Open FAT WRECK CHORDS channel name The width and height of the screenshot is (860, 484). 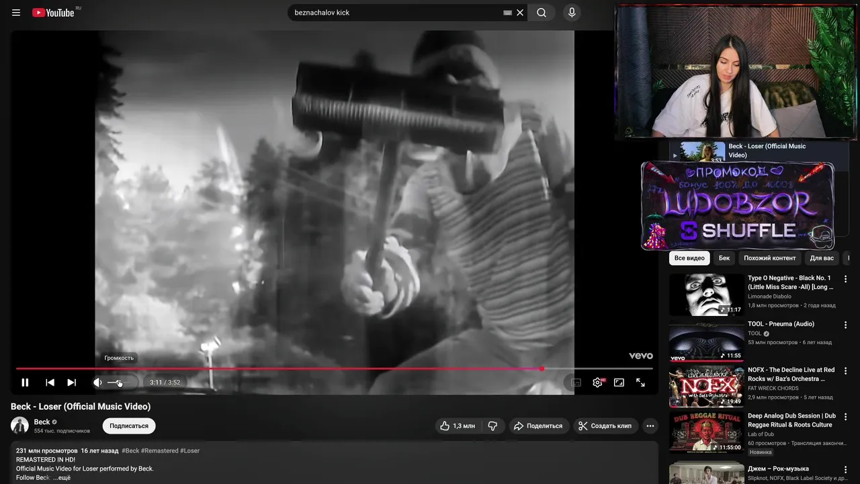773,388
